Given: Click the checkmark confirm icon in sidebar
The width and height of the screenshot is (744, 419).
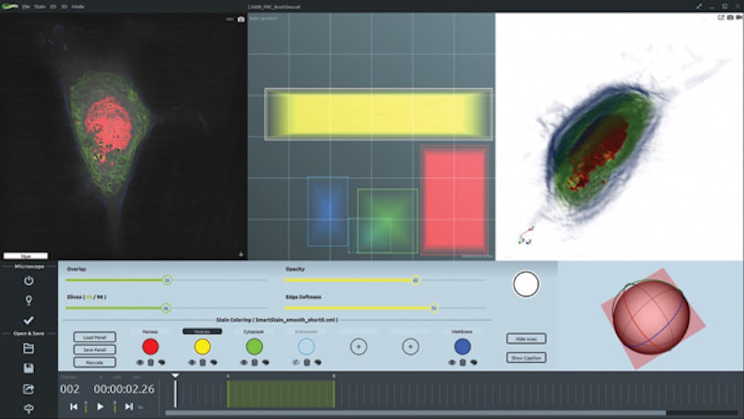Looking at the screenshot, I should coord(30,320).
